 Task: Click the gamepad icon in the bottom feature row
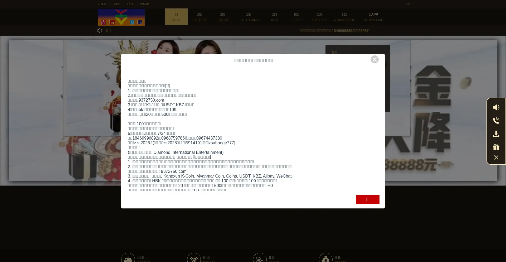128,259
